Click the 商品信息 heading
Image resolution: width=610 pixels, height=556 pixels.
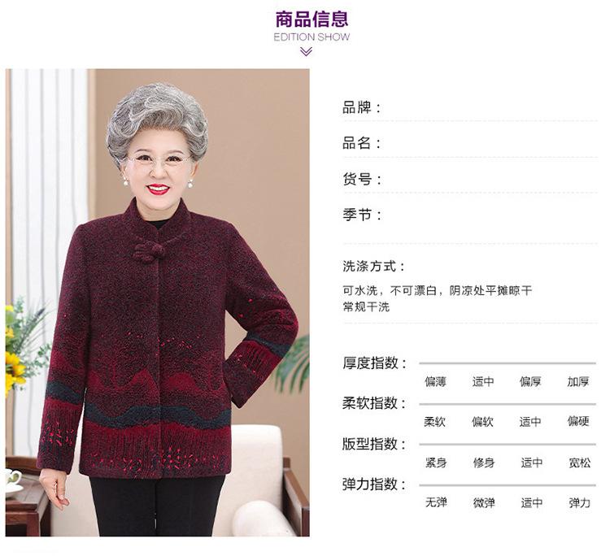tap(312, 20)
